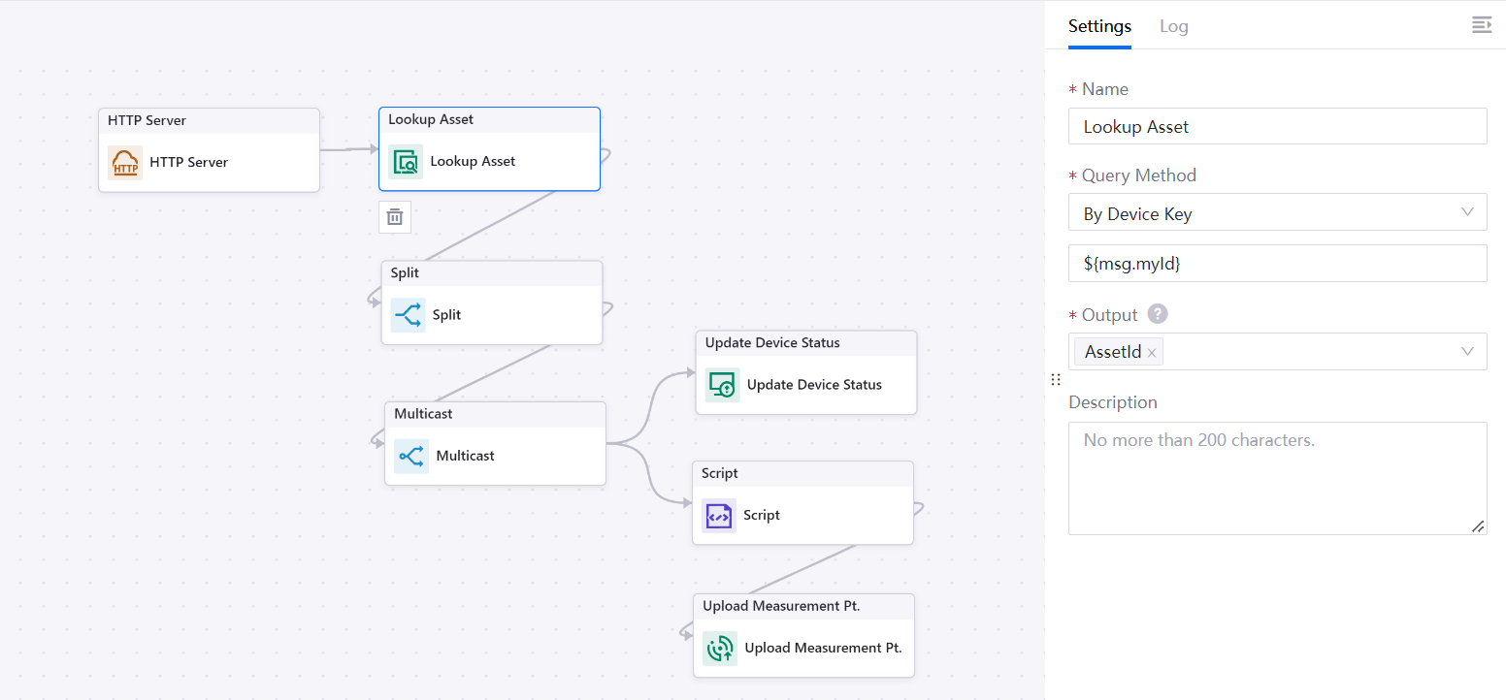Viewport: 1506px width, 700px height.
Task: Remove the AssetId tag
Action: click(x=1152, y=353)
